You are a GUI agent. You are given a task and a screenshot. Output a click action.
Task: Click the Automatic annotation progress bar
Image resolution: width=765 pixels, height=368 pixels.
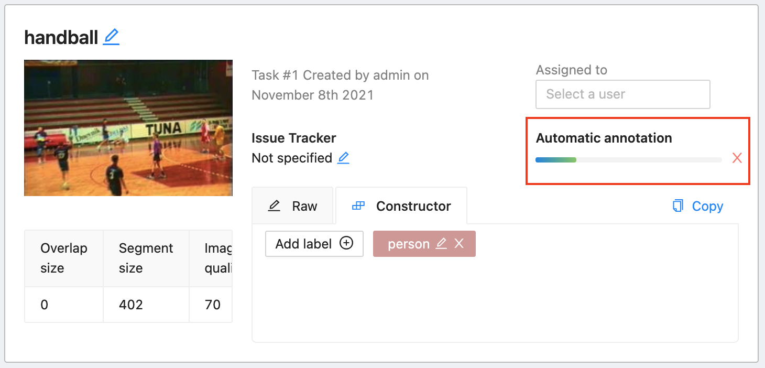628,160
